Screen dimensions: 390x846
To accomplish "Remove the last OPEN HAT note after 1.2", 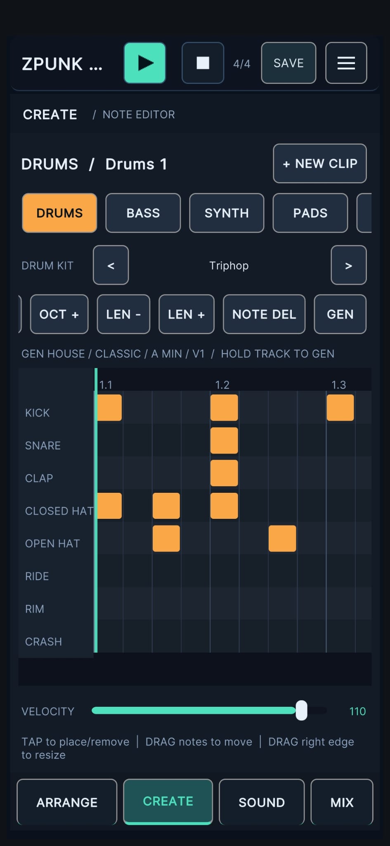I will tap(282, 538).
